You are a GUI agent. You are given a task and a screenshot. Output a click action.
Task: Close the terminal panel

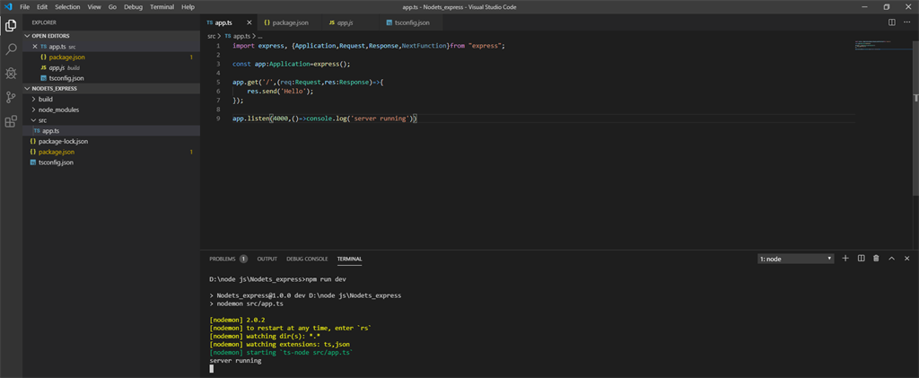click(x=907, y=259)
